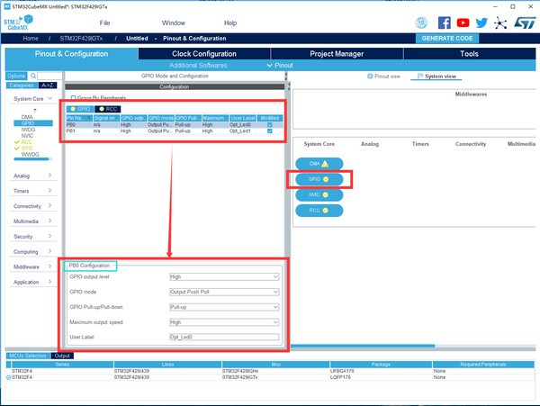Click the anniversary badge icon
The height and width of the screenshot is (406, 540).
[x=423, y=23]
